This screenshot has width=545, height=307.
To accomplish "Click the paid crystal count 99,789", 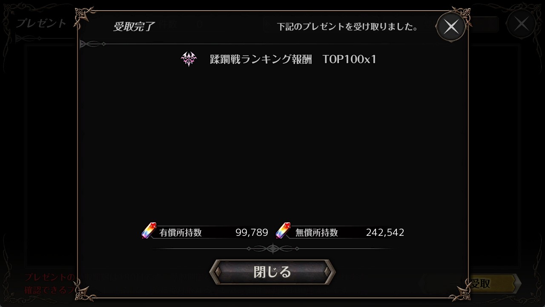I will 252,232.
